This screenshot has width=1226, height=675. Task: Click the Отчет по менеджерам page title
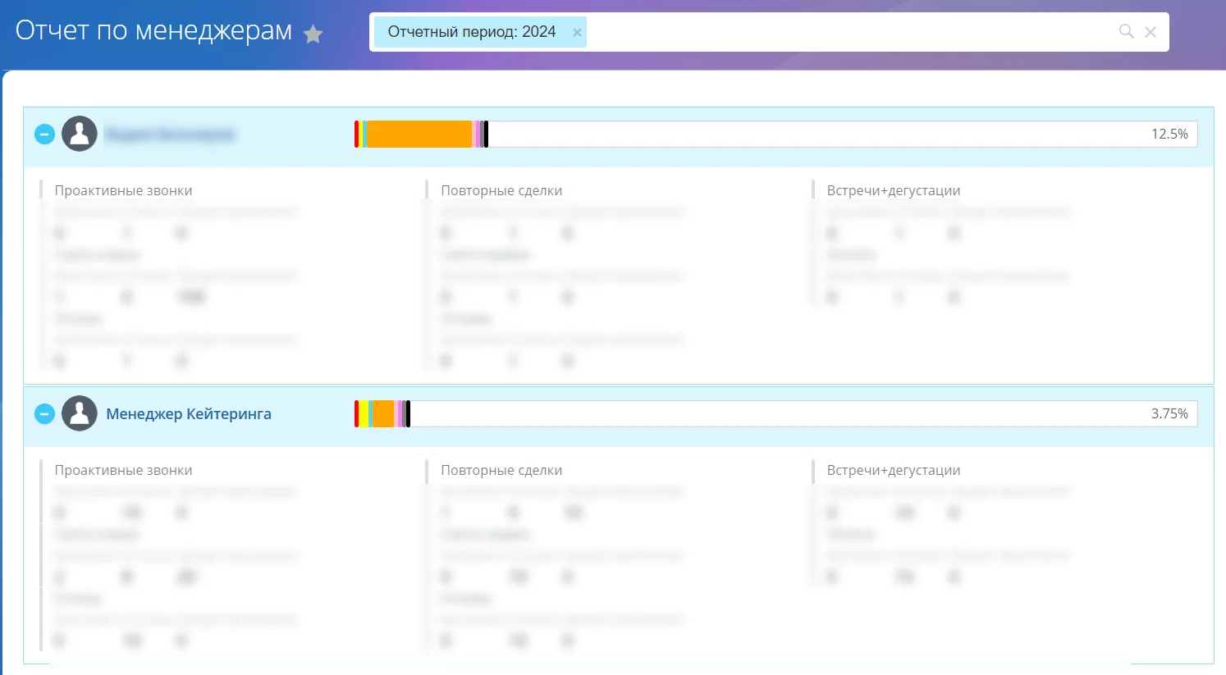coord(154,30)
